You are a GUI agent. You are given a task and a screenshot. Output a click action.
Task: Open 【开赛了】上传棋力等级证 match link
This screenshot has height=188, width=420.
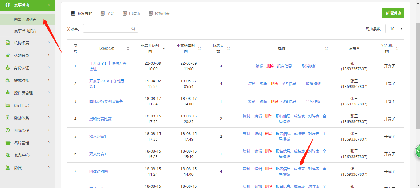point(108,66)
